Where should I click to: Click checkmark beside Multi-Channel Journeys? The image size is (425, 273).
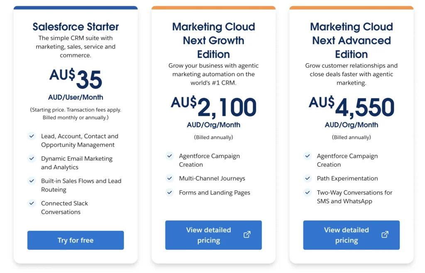point(170,178)
